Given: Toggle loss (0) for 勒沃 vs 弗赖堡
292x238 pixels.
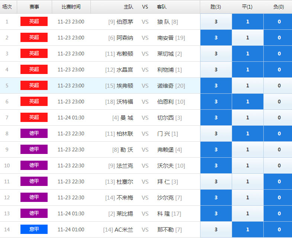Looking at the screenshot, I should [278, 150].
